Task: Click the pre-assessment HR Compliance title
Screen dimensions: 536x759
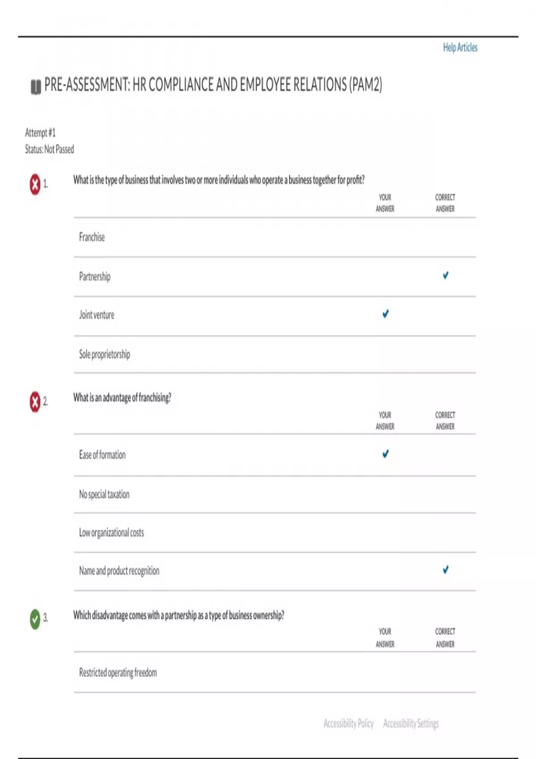Action: 213,85
